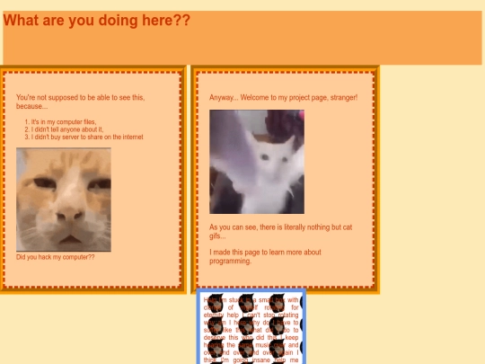Click the "You're not supposed to be able to see this" paragraph
This screenshot has height=364, width=485.
click(81, 102)
